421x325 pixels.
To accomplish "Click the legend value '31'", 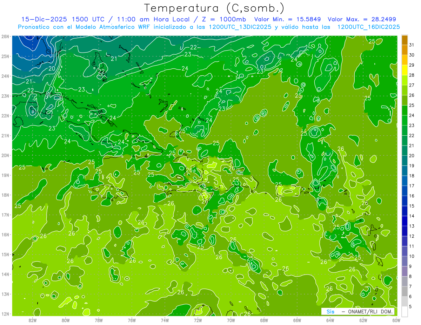I will pos(412,45).
